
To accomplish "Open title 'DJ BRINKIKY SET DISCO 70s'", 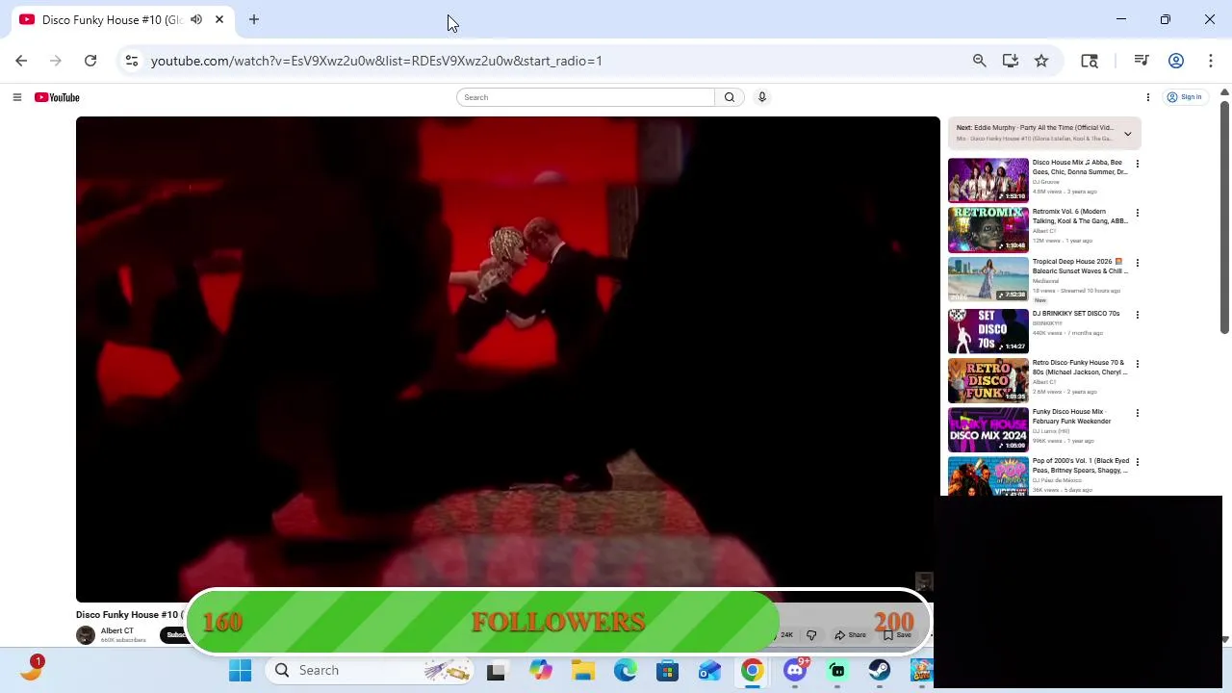I will coord(1076,314).
